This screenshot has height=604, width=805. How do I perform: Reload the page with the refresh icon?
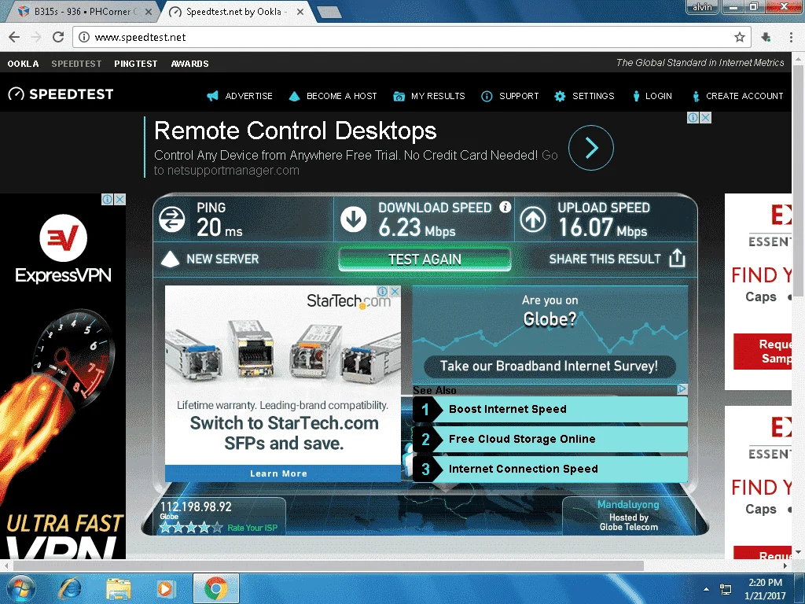pyautogui.click(x=58, y=37)
